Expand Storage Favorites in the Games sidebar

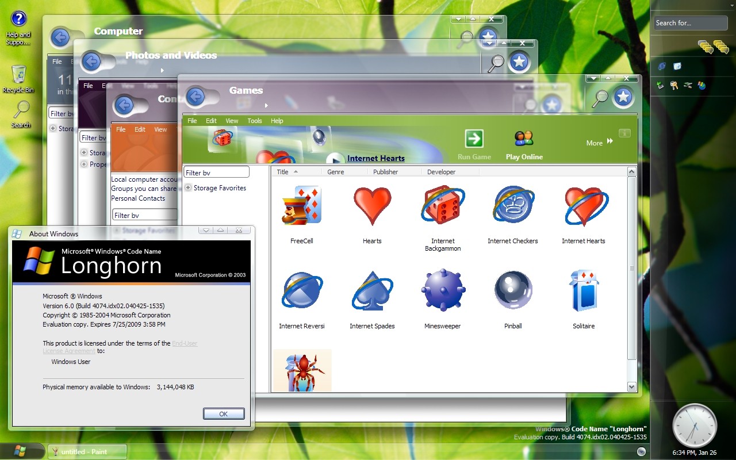(188, 187)
